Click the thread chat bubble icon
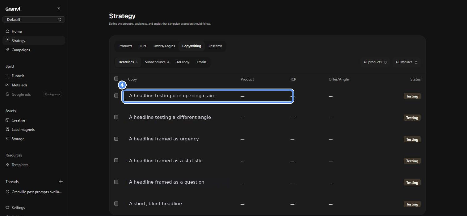The image size is (467, 216). point(8,192)
